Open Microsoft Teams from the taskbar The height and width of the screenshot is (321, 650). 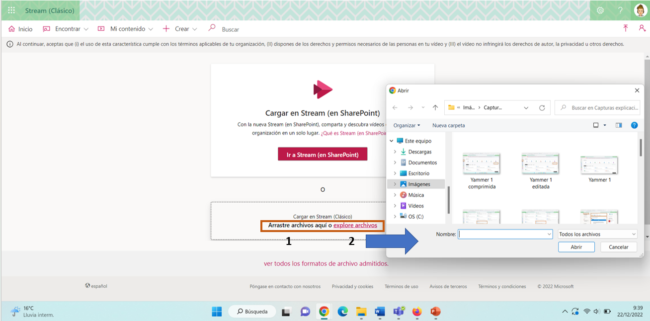(x=399, y=312)
